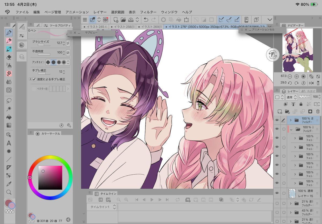Select the main foreground color swatch
Screen dimensions: 322x224
pyautogui.click(x=9, y=203)
